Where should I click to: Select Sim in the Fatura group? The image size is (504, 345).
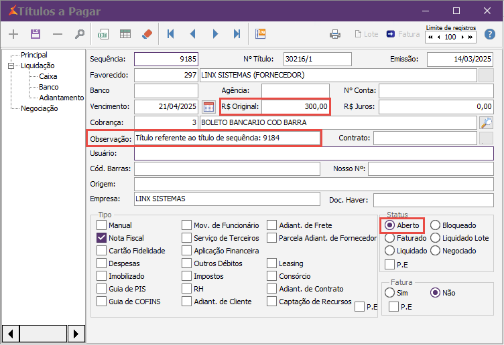click(389, 292)
